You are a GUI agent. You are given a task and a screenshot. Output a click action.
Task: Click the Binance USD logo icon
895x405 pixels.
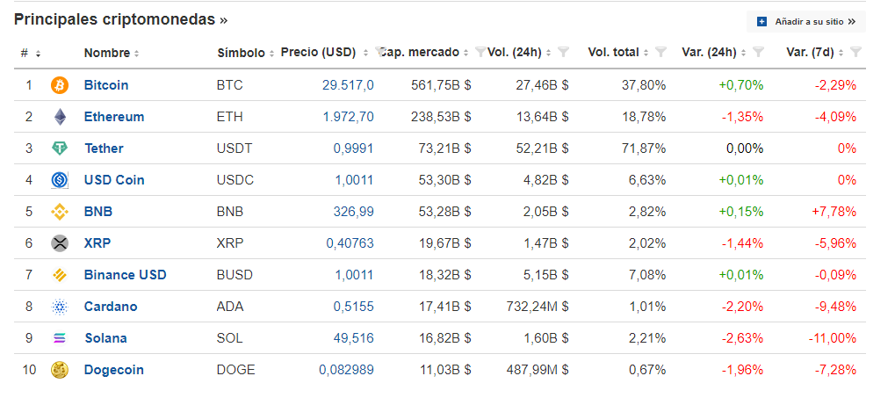[60, 275]
